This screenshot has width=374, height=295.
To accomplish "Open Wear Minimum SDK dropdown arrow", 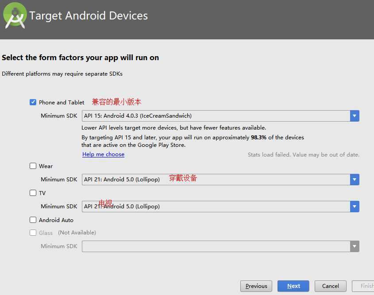I will (x=355, y=180).
